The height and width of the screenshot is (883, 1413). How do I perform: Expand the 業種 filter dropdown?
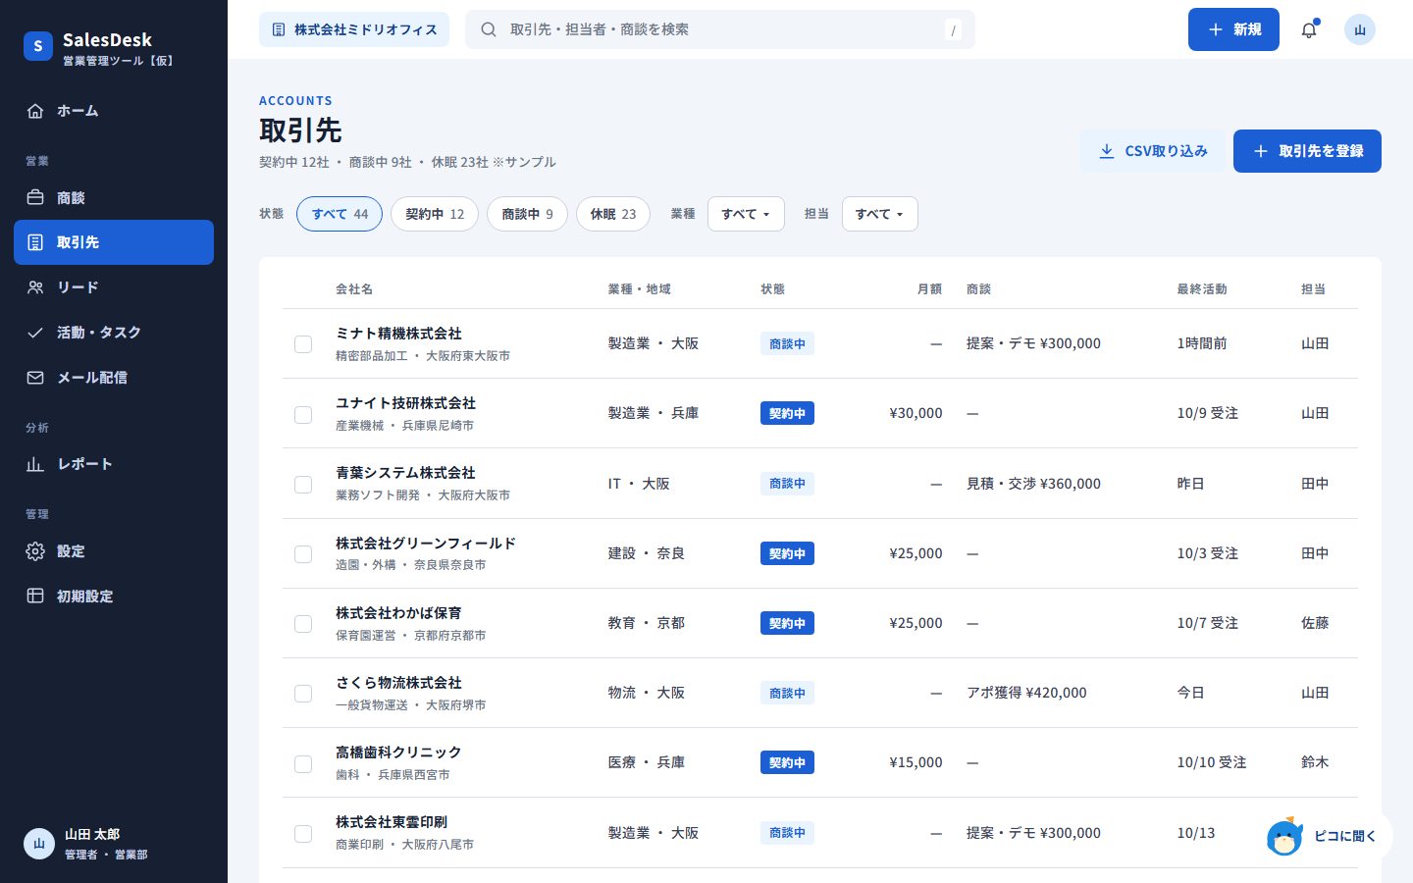pos(746,214)
